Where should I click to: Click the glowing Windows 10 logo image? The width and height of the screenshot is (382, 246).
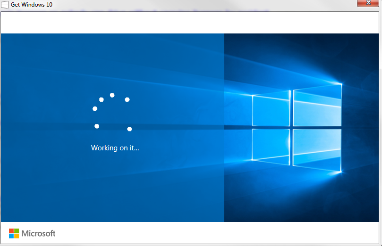pos(297,128)
